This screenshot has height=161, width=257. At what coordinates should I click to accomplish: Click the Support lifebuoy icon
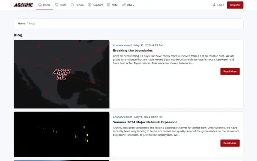tap(90, 5)
